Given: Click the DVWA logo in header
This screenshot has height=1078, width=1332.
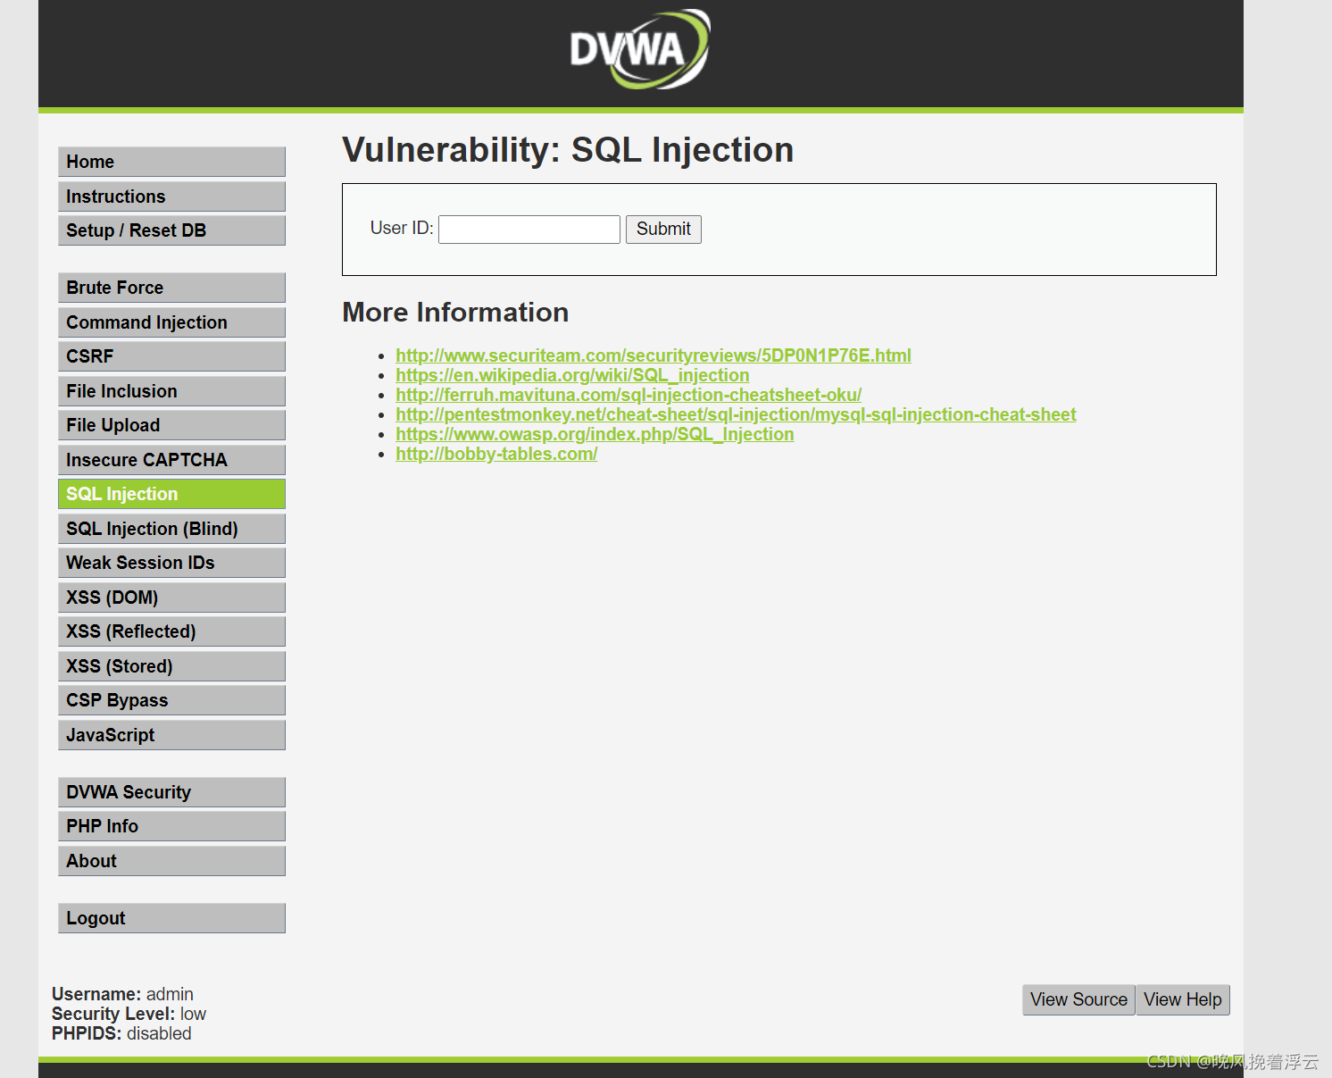Looking at the screenshot, I should 640,49.
